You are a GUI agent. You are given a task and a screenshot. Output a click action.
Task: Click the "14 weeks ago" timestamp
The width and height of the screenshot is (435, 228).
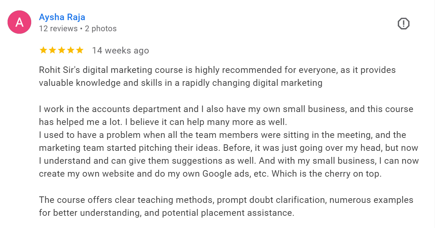click(120, 51)
